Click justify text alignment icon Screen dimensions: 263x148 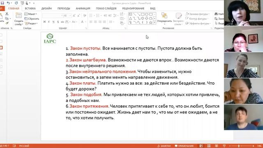pos(104,22)
